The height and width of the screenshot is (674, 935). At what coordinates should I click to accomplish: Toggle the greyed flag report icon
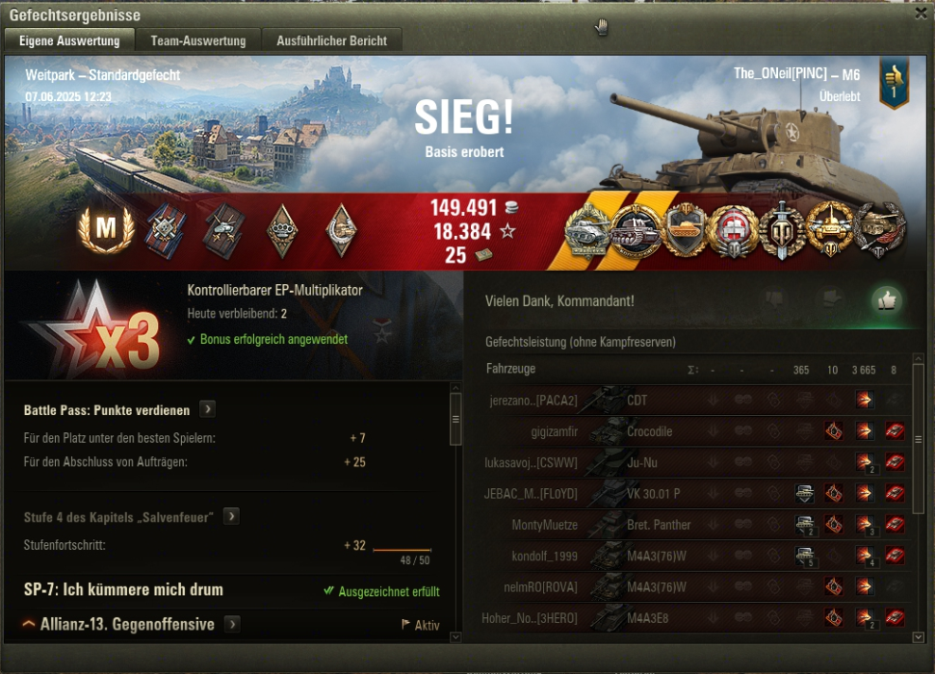[774, 298]
